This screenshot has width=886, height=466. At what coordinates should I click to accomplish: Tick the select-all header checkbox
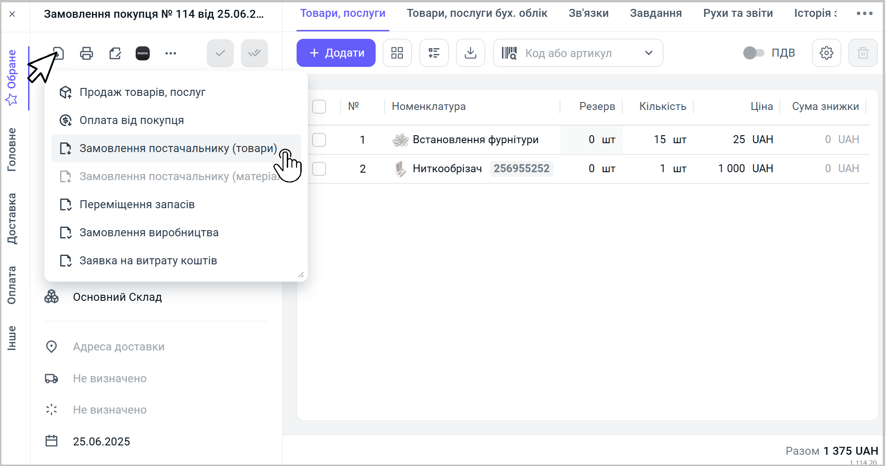click(319, 107)
